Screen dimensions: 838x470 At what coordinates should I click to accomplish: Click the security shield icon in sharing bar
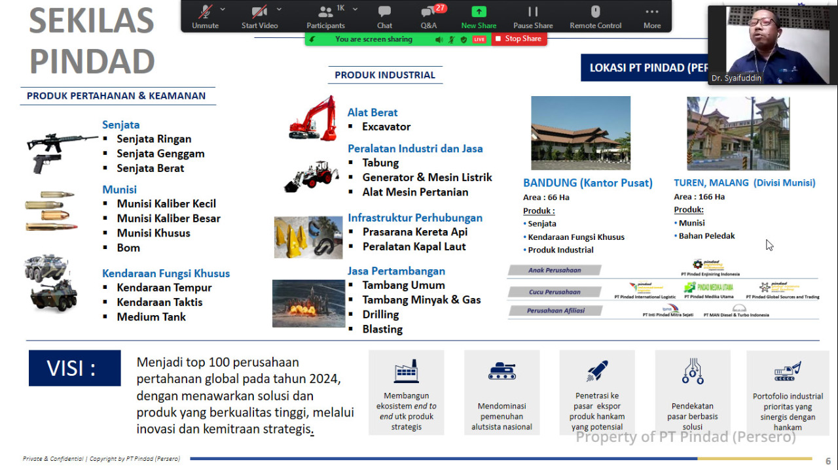point(464,39)
